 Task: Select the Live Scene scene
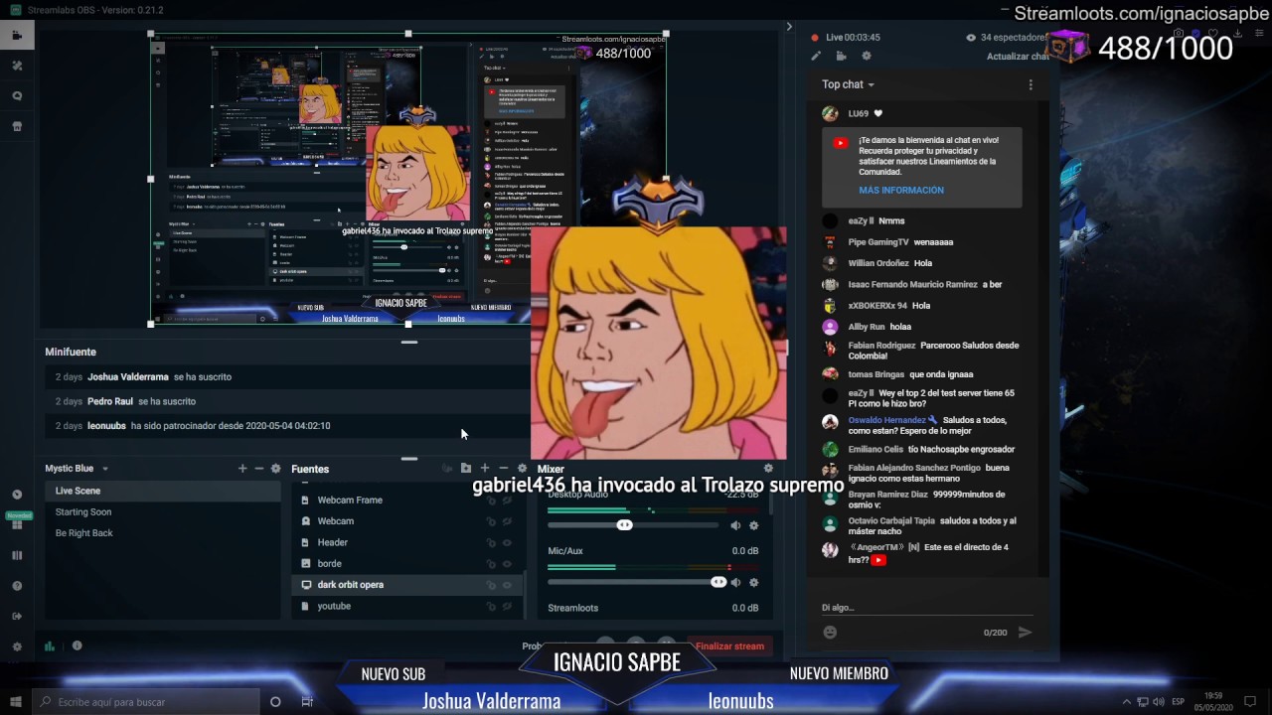click(163, 491)
